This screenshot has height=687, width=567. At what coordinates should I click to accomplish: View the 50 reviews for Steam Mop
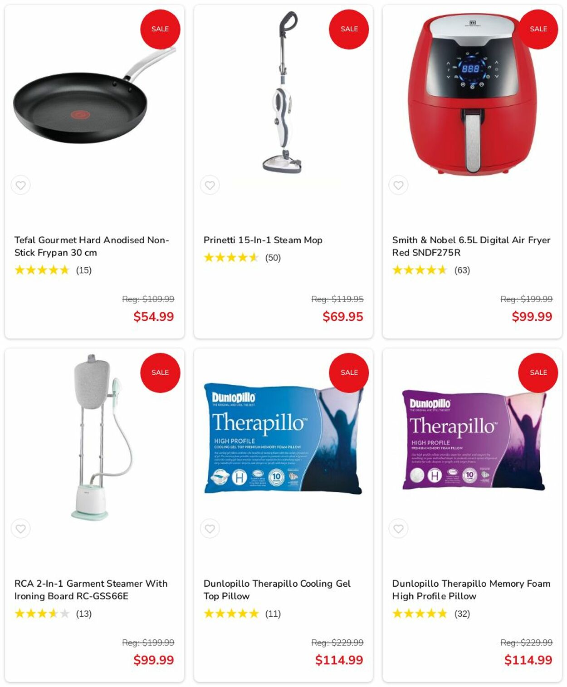point(273,258)
